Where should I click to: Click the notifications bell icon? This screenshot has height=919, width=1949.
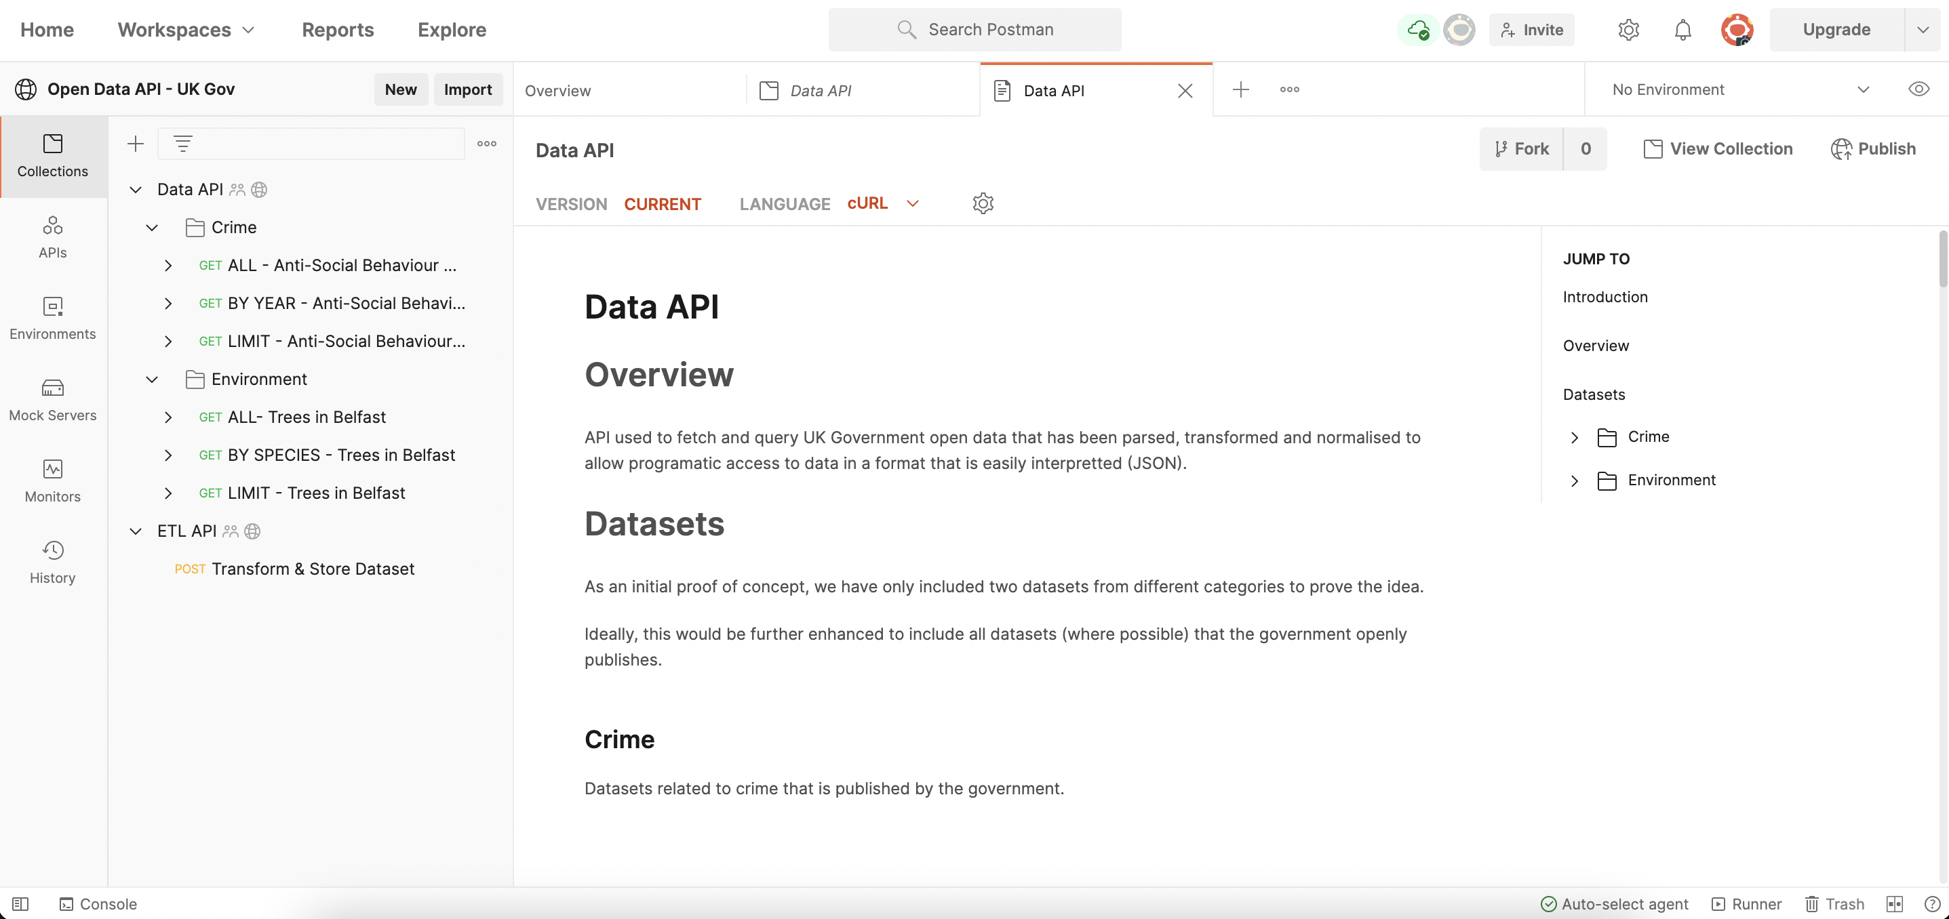tap(1682, 30)
